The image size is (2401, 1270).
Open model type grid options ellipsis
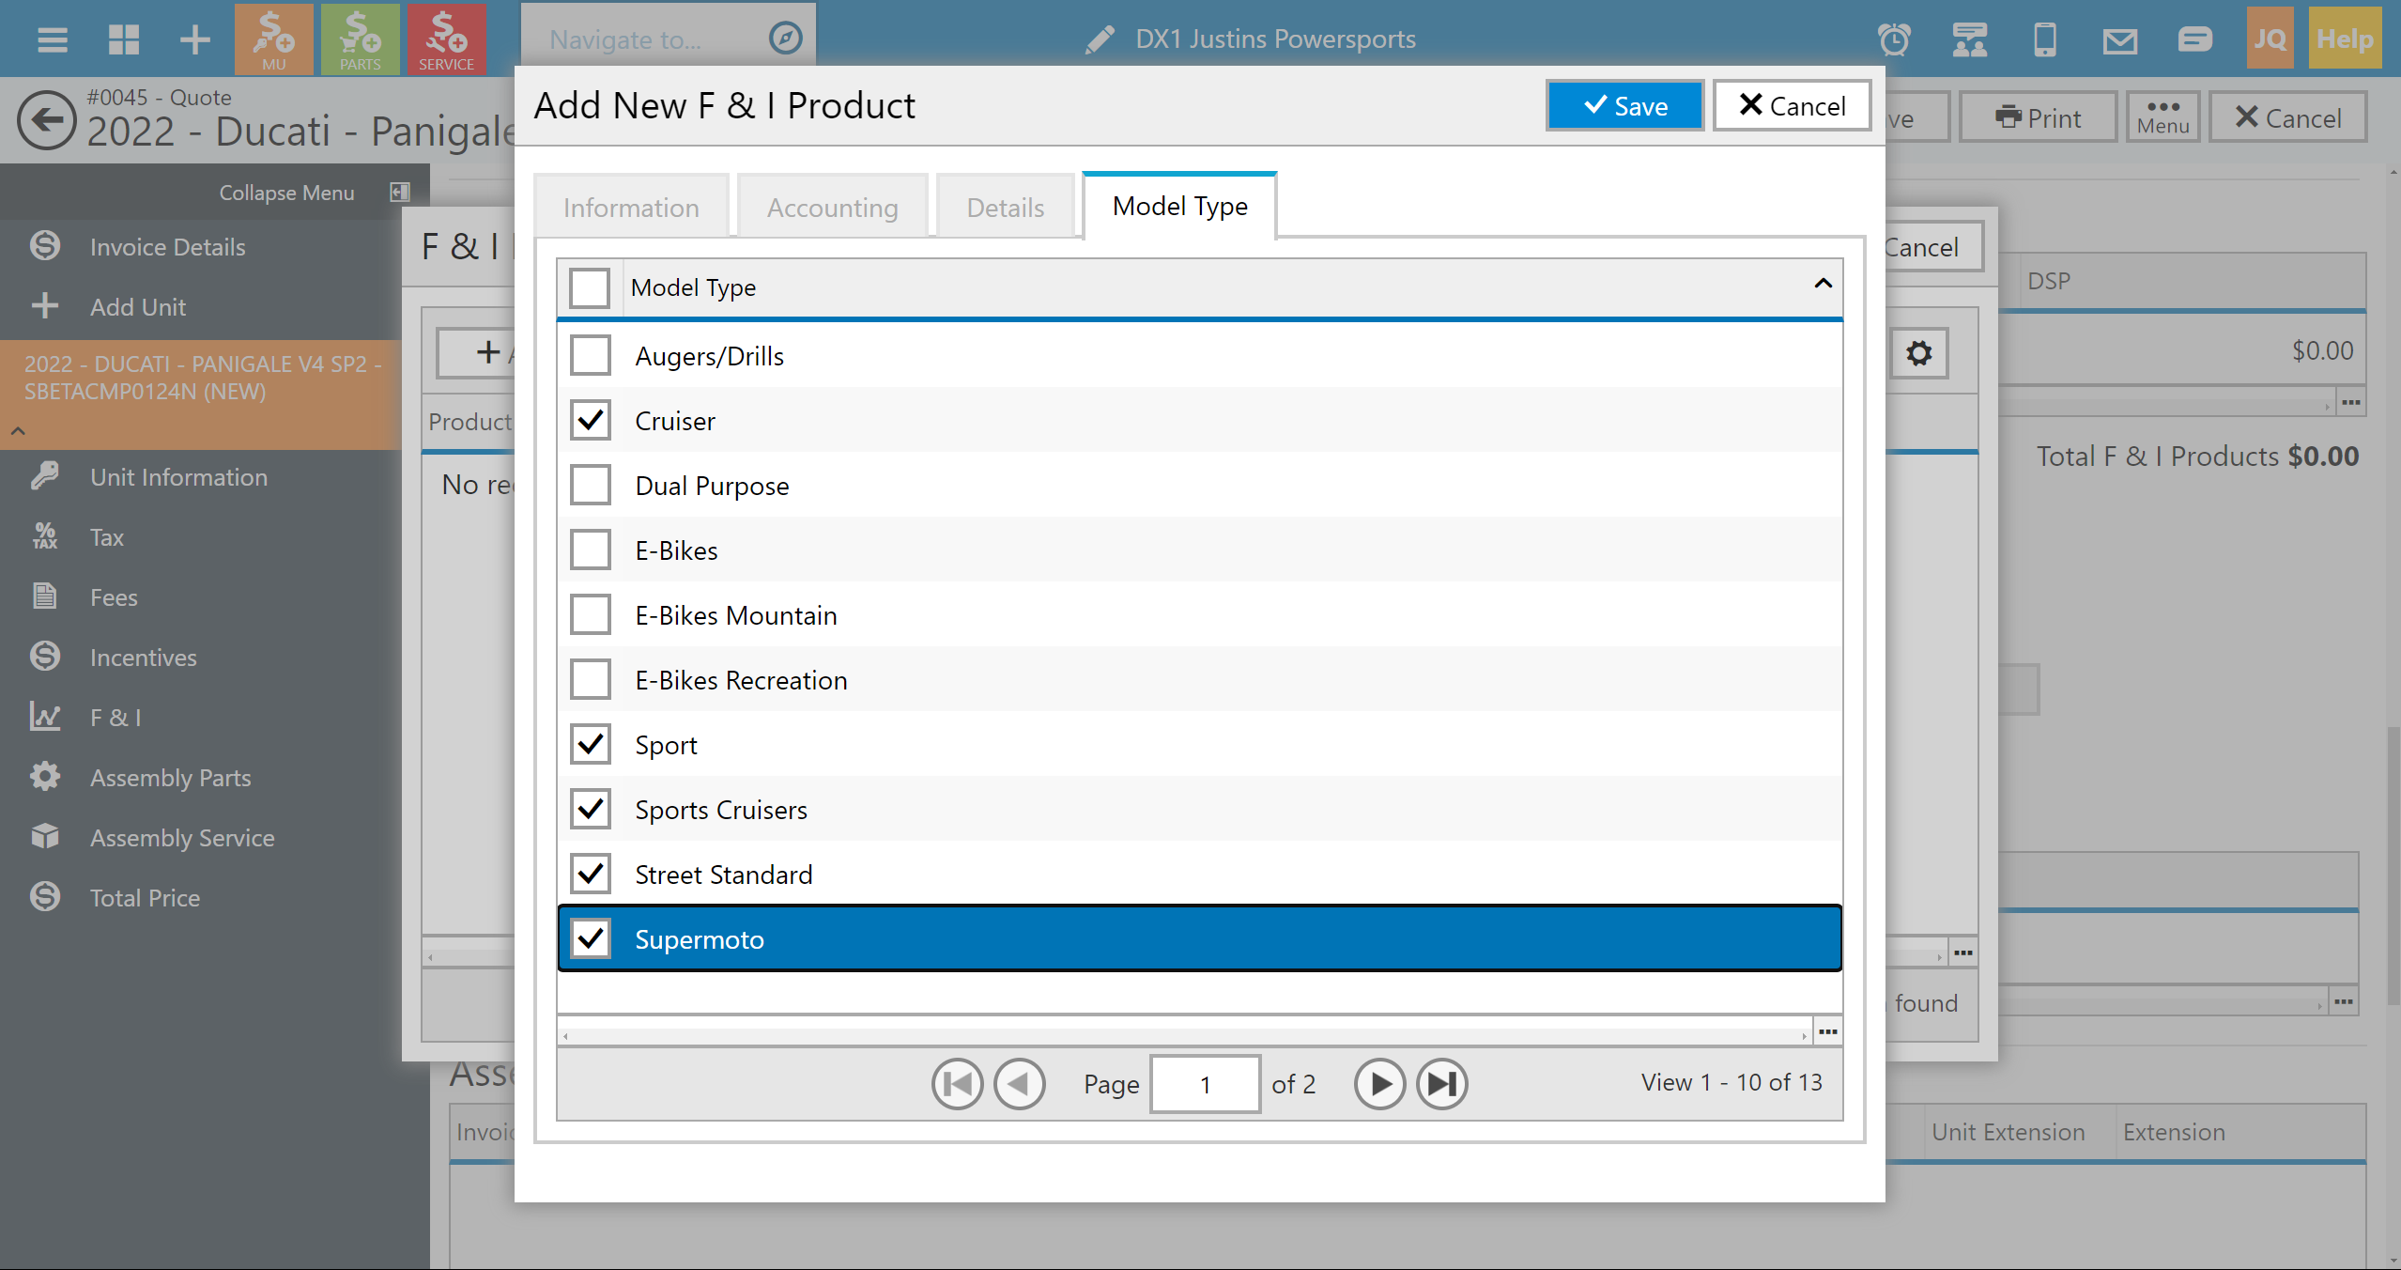(1827, 1032)
